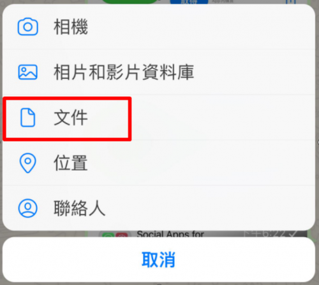Screen dimensions: 319x285
Task: Tap the blue share icon at top right
Action: 291,2
